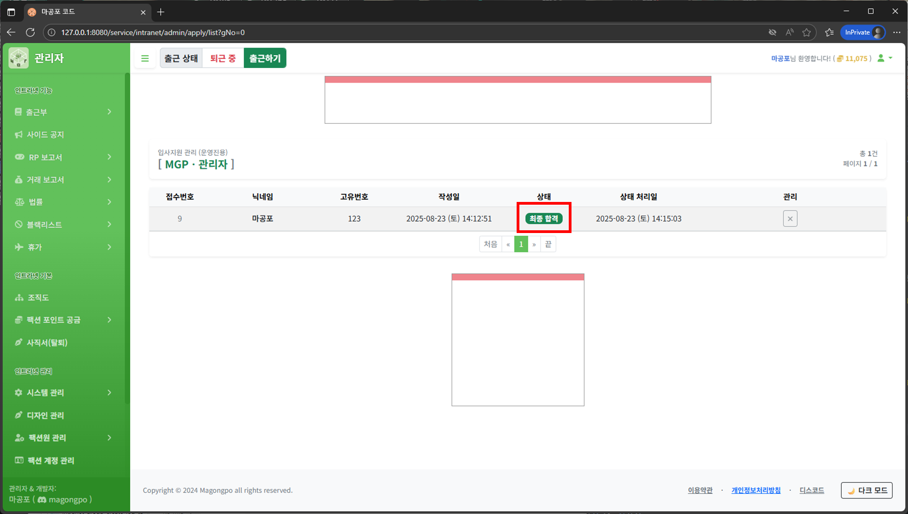Viewport: 908px width, 514px height.
Task: Expand the RP 보고서 chevron
Action: [109, 157]
